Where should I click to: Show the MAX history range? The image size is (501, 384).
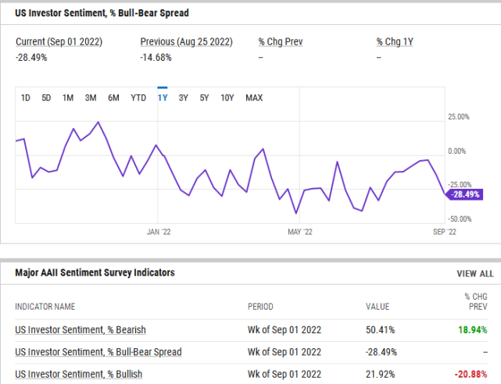pos(254,98)
